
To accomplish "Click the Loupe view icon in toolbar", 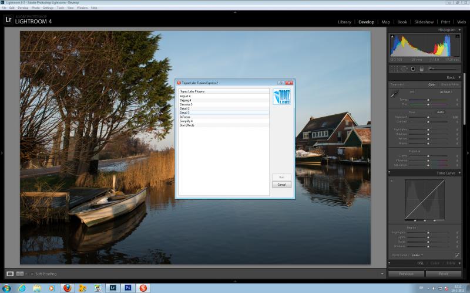I will pos(10,274).
